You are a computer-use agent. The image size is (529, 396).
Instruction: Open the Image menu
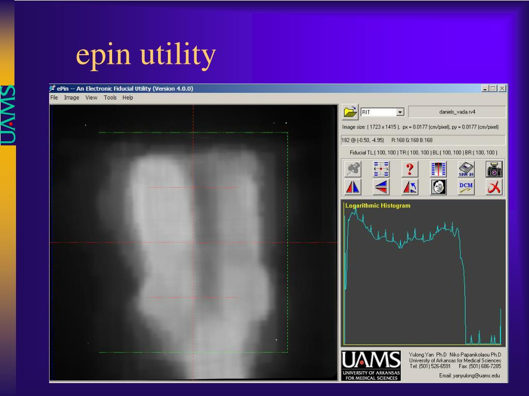pyautogui.click(x=71, y=97)
